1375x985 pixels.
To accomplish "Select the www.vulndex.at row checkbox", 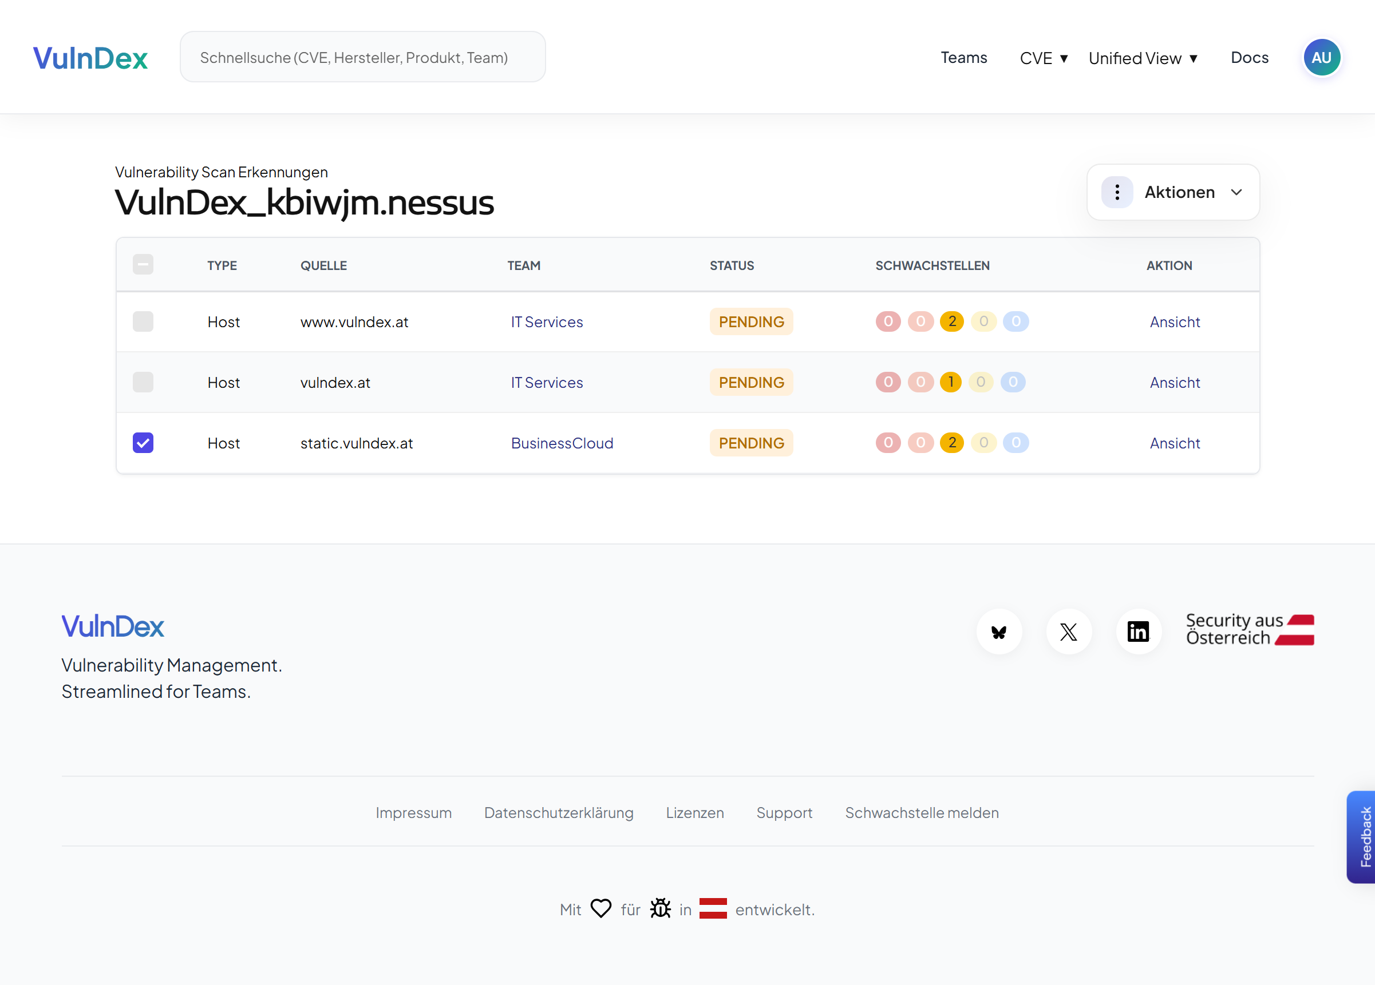I will tap(143, 321).
